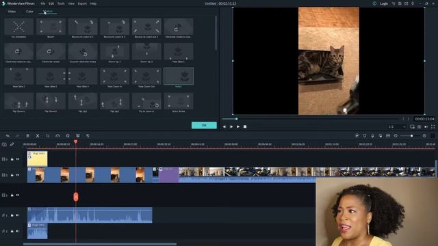This screenshot has height=246, width=438.
Task: Click the timeline zoom out minus icon
Action: pyautogui.click(x=396, y=136)
